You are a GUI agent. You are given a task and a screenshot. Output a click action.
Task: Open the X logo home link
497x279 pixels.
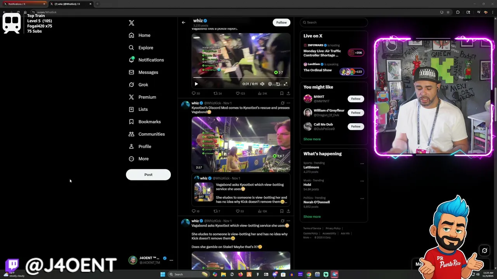point(131,23)
